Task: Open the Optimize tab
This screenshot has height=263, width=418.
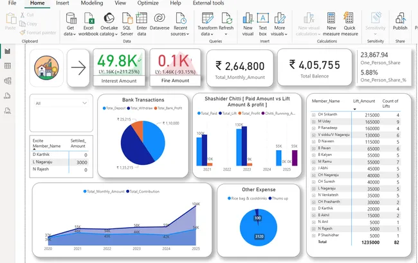Action: [148, 3]
